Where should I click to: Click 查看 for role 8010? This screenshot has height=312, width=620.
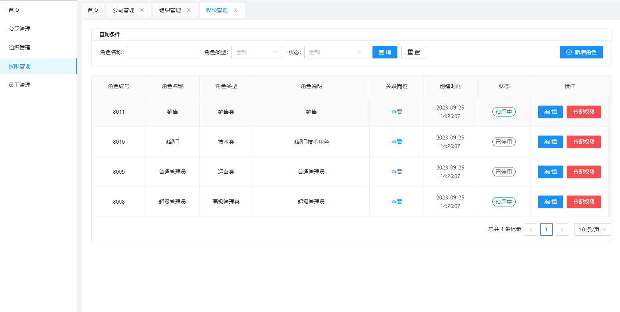pos(397,142)
